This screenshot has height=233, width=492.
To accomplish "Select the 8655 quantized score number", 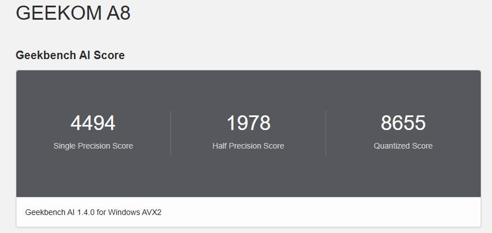I will point(403,123).
